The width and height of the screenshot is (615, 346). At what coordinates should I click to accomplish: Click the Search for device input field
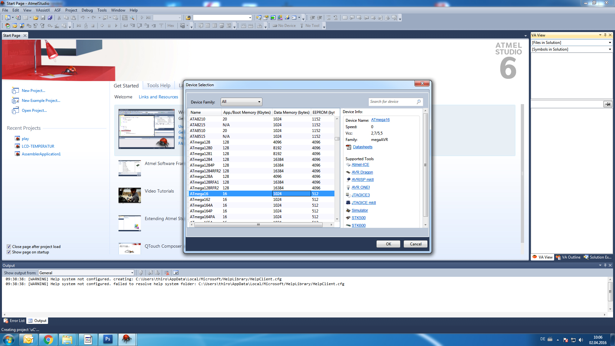[392, 102]
